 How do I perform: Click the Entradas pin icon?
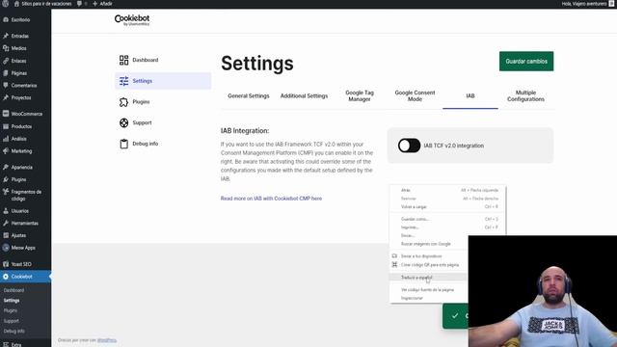tap(6, 36)
